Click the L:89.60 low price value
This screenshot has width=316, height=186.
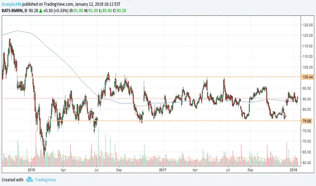pos(105,11)
